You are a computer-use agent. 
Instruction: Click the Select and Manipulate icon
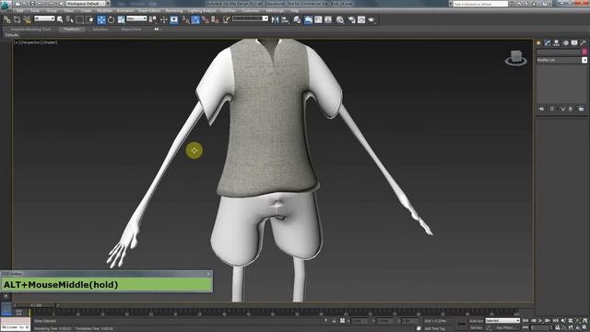pos(164,19)
